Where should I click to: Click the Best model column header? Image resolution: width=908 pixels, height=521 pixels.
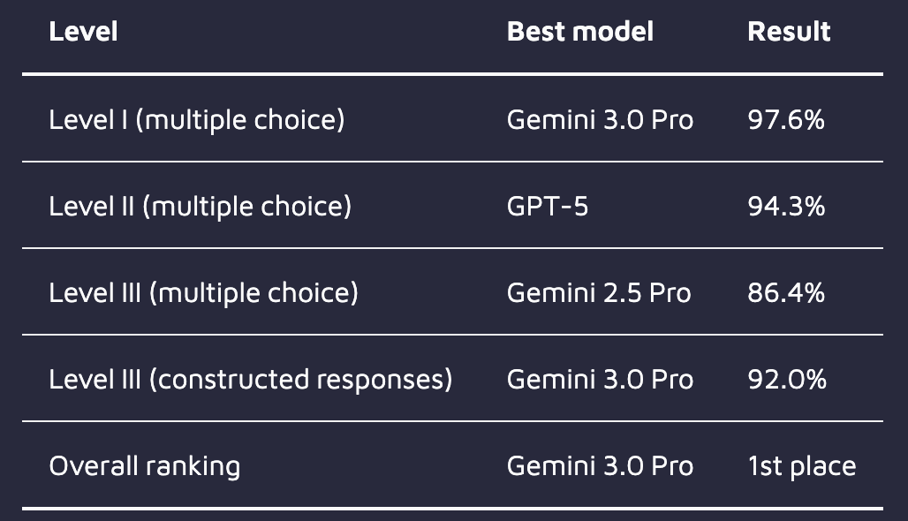579,32
